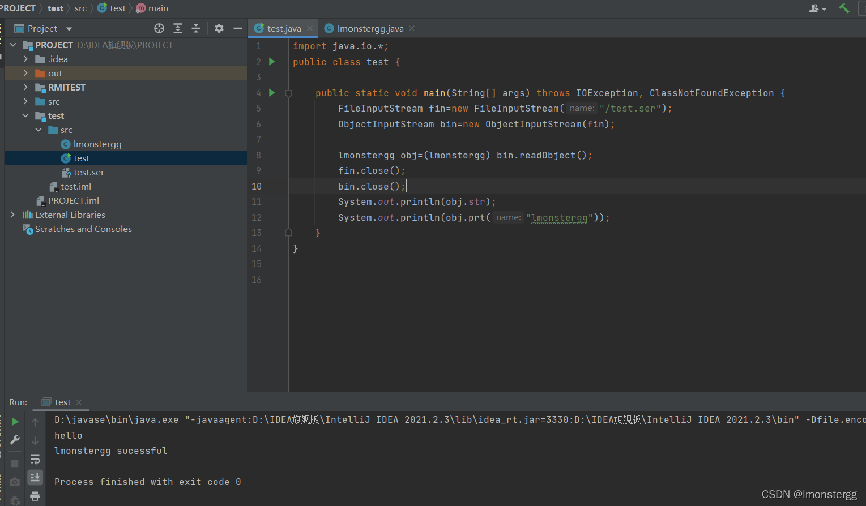Viewport: 866px width, 506px height.
Task: Click the "/test.ser" string in code
Action: (630, 108)
